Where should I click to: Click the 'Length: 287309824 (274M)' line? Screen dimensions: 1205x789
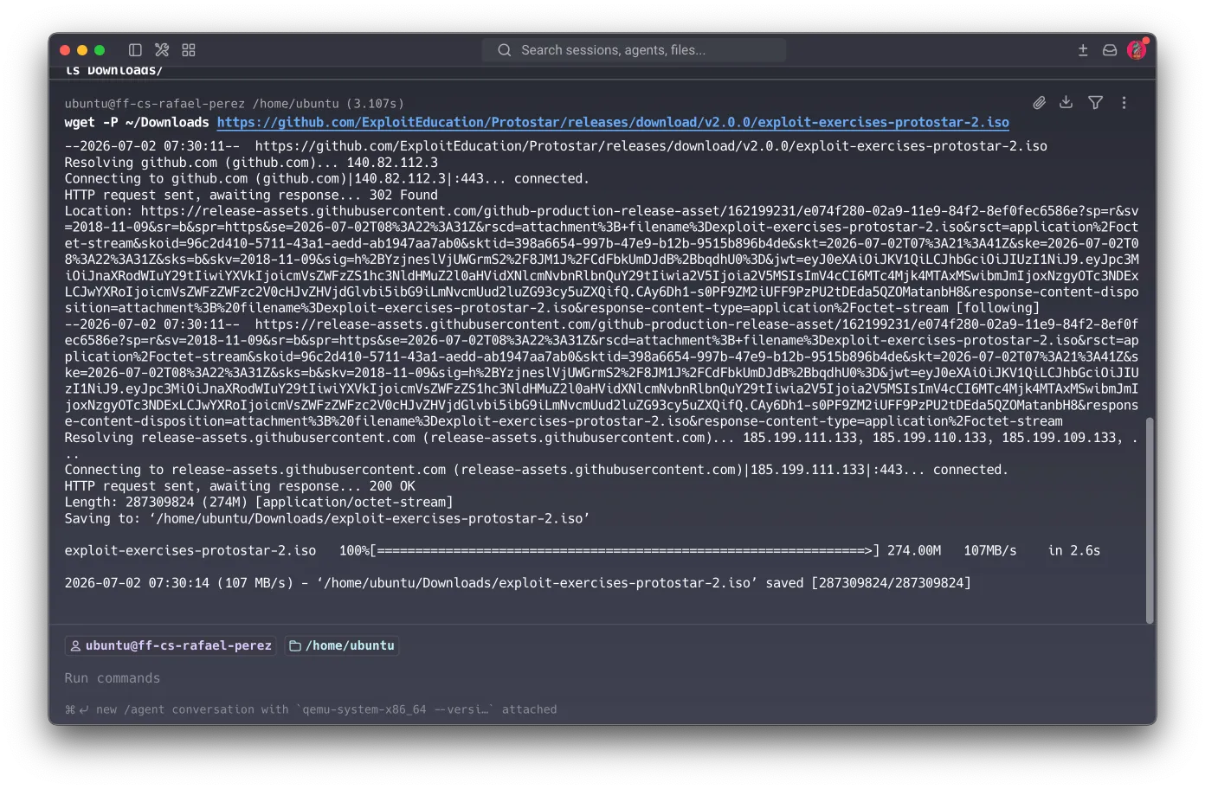(x=259, y=503)
